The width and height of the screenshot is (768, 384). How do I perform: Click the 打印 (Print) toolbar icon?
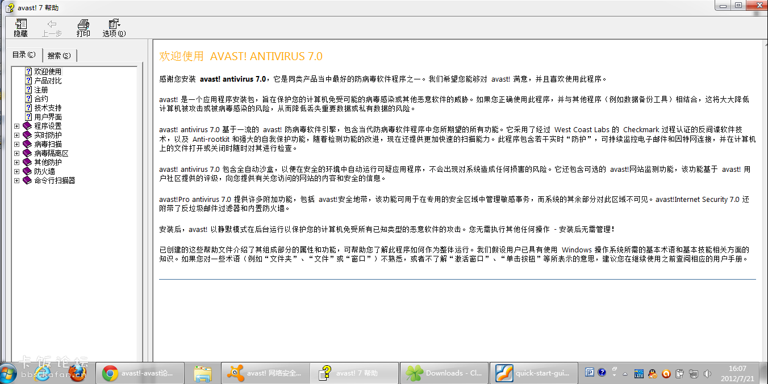click(83, 27)
